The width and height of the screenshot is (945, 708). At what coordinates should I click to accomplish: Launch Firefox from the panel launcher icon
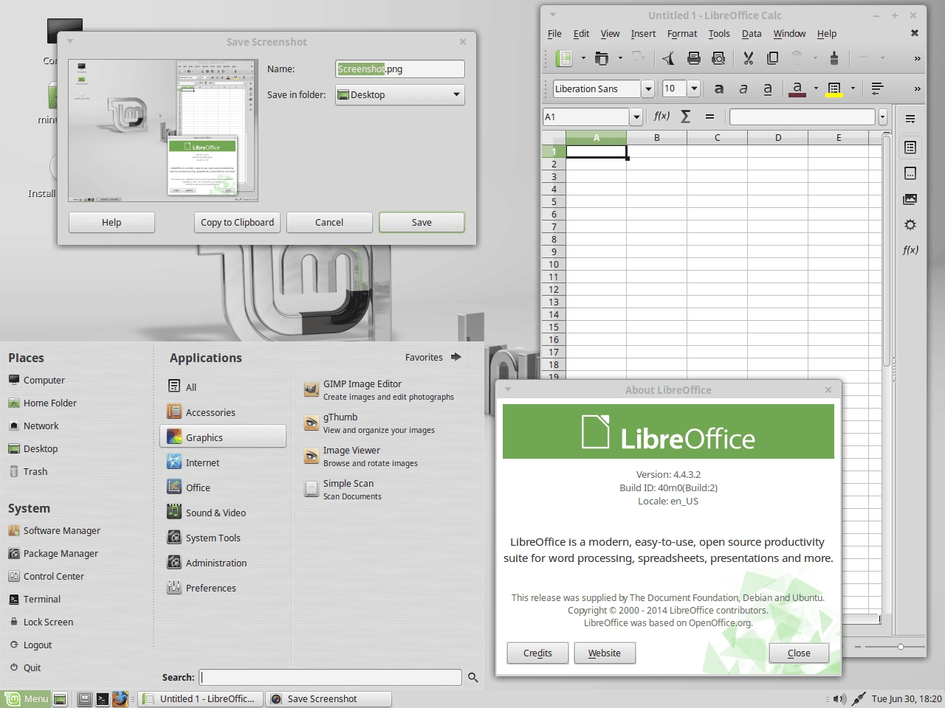pyautogui.click(x=120, y=698)
